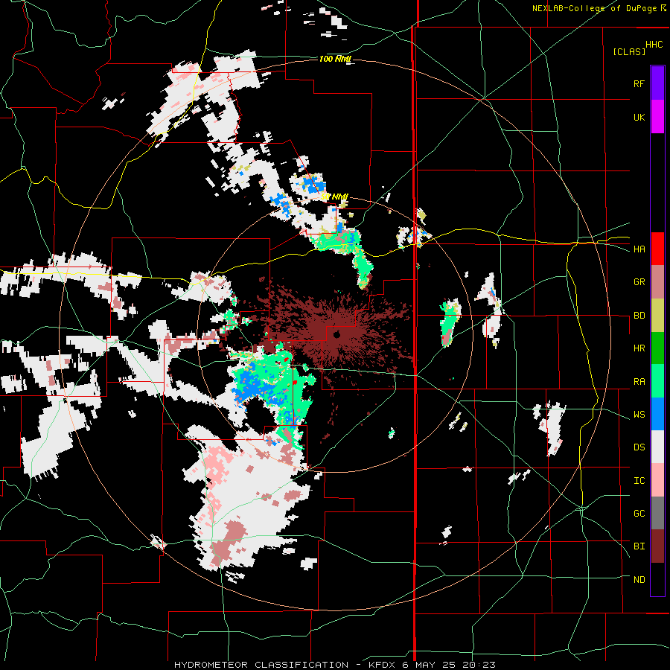Click the GC gray legend swatch
The width and height of the screenshot is (670, 670).
point(657,513)
